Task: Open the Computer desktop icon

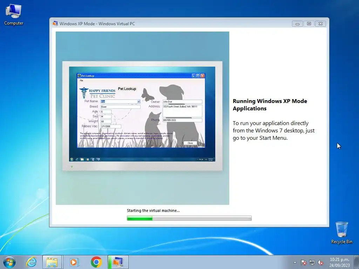Action: (x=14, y=15)
